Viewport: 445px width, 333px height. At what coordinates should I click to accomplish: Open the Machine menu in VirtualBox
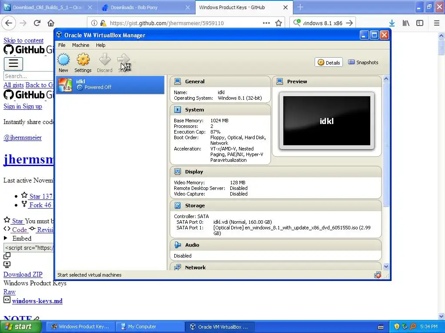click(80, 45)
